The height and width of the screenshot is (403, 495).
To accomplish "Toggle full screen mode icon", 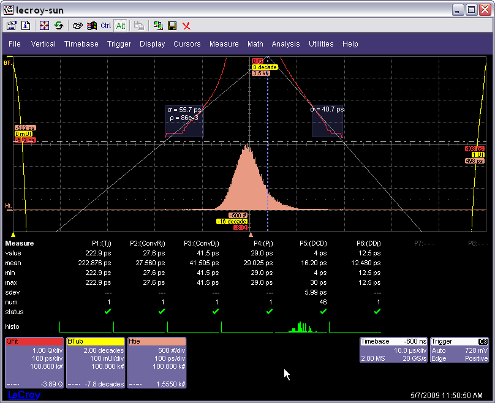I will [x=44, y=26].
